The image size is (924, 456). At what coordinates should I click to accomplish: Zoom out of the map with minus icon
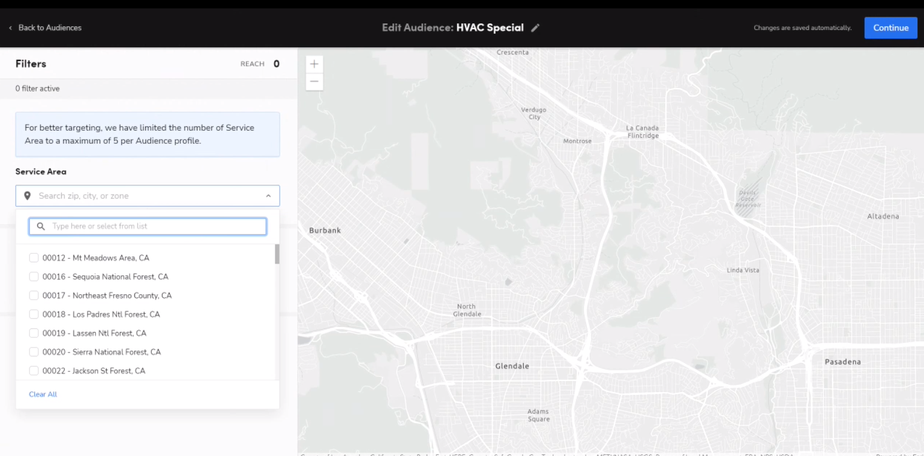[314, 81]
